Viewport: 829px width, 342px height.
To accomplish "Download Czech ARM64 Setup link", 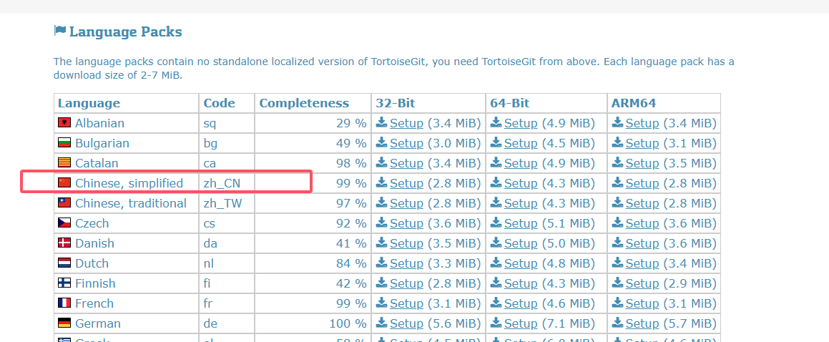I will (642, 224).
